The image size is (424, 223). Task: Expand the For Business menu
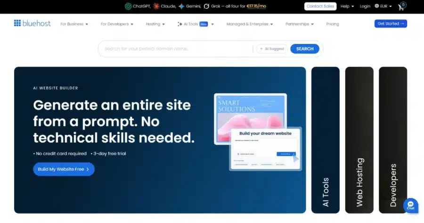(x=74, y=24)
